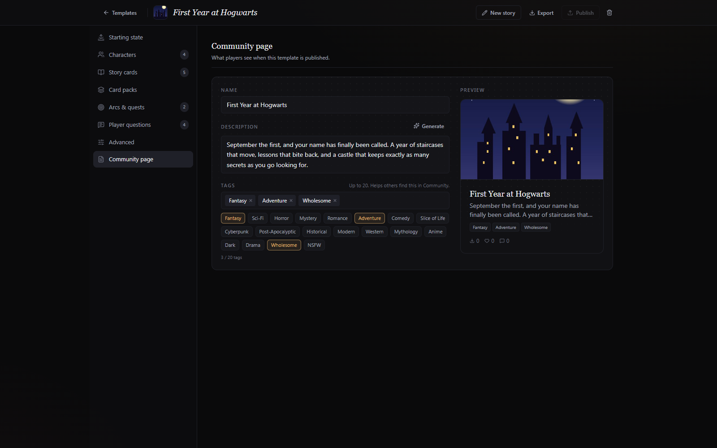Click the Player questions icon

tap(101, 125)
